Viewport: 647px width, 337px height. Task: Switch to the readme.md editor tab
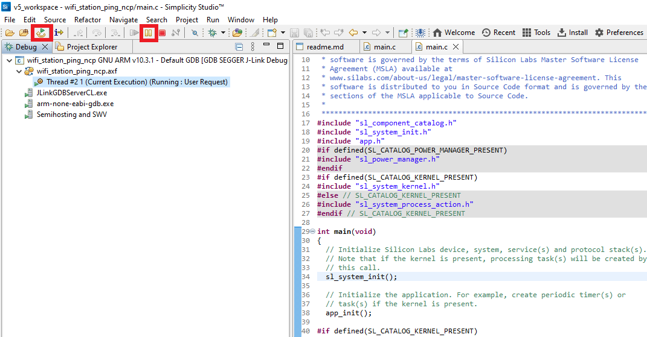[325, 47]
